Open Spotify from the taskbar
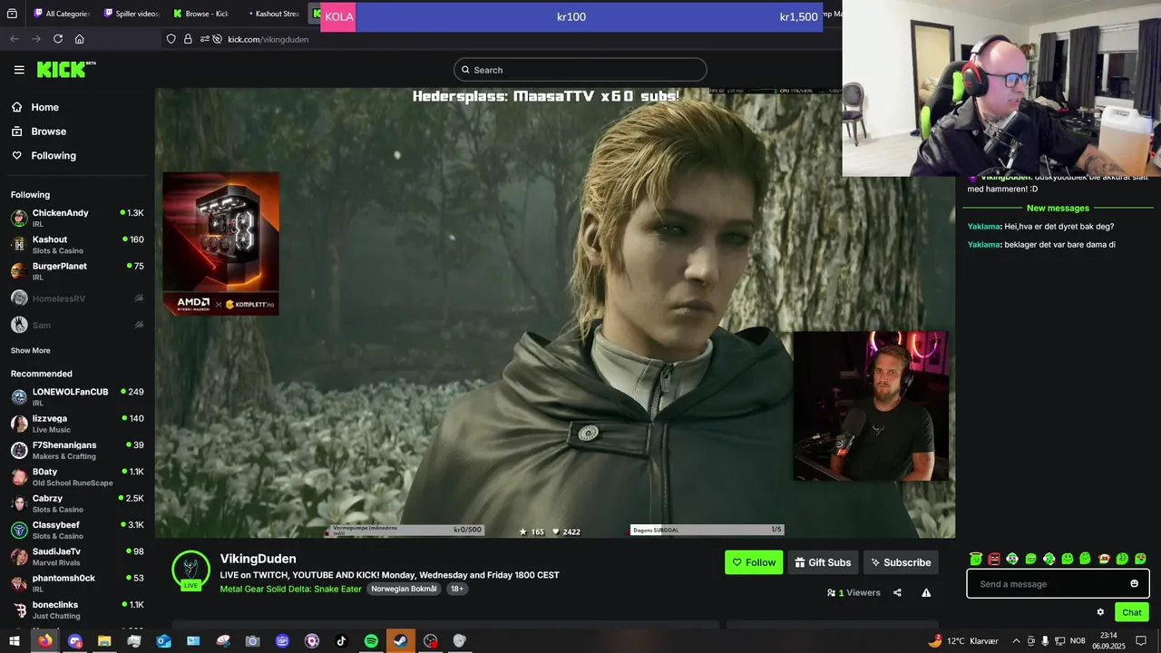Screen dimensions: 1161x653 pyautogui.click(x=371, y=640)
